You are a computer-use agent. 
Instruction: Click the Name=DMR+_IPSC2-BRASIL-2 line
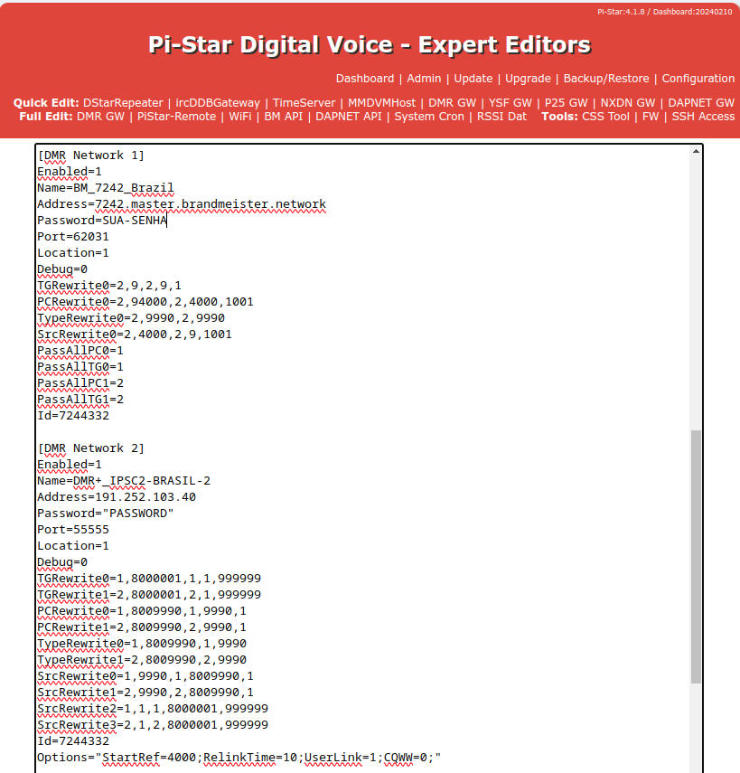pos(124,481)
